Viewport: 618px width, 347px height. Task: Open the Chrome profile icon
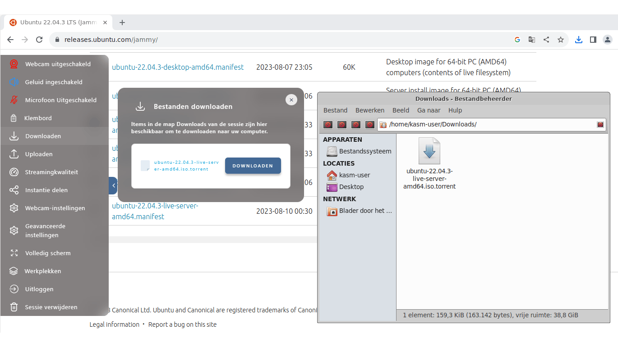click(608, 40)
